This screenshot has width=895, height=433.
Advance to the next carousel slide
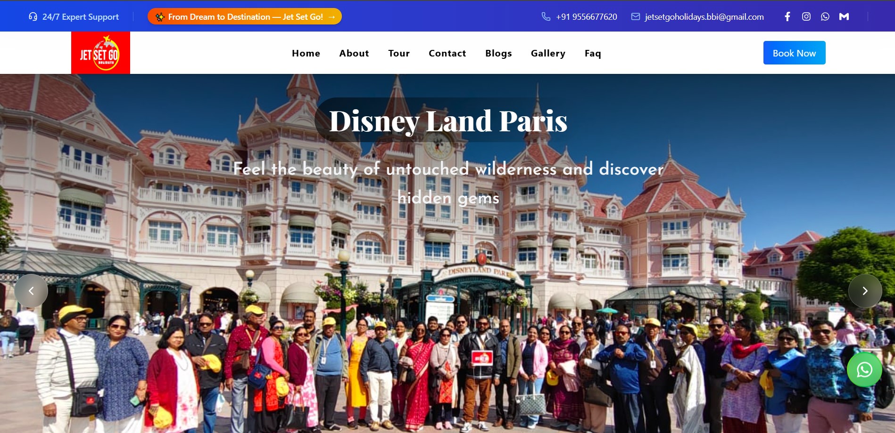(x=865, y=291)
